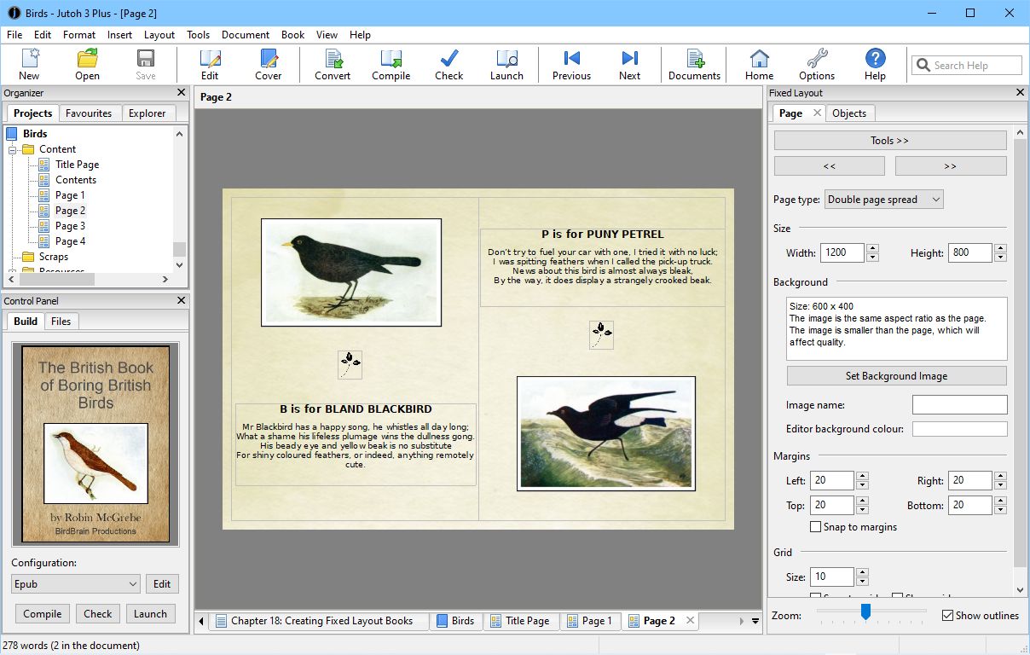Switch to the Objects tab
The height and width of the screenshot is (655, 1030).
(848, 113)
